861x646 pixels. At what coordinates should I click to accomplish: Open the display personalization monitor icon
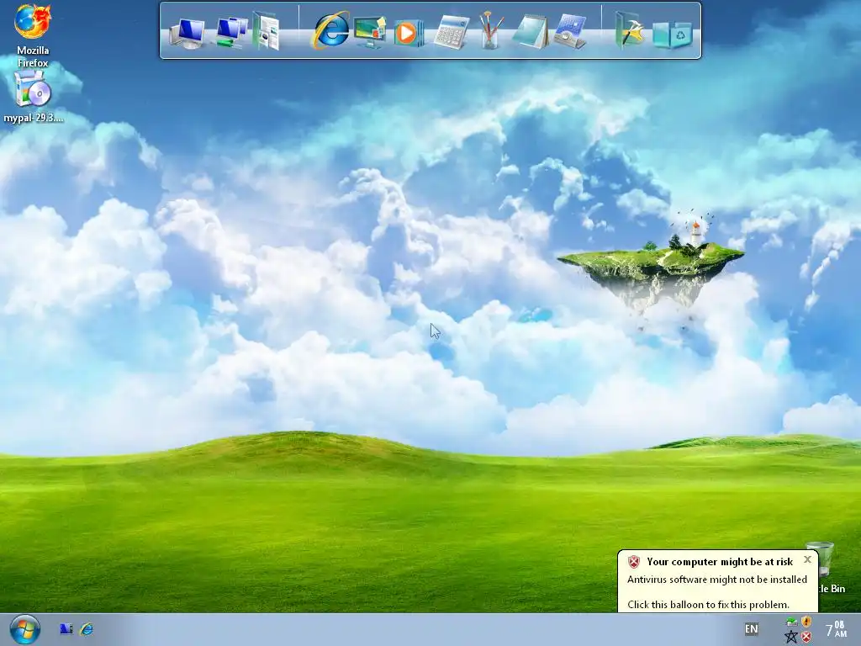pos(370,33)
